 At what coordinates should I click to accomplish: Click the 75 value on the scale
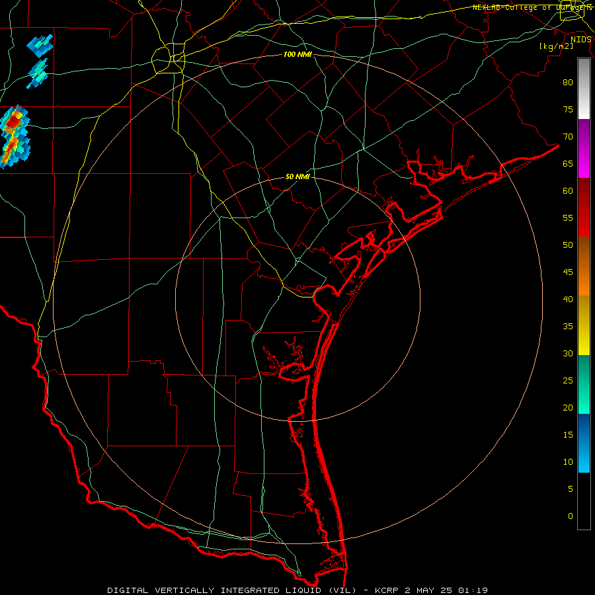tap(568, 109)
